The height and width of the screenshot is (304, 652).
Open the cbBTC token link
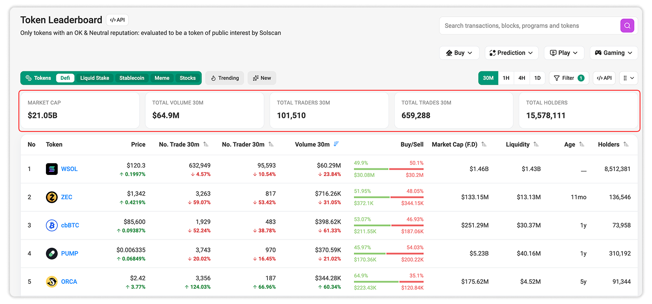pos(70,225)
